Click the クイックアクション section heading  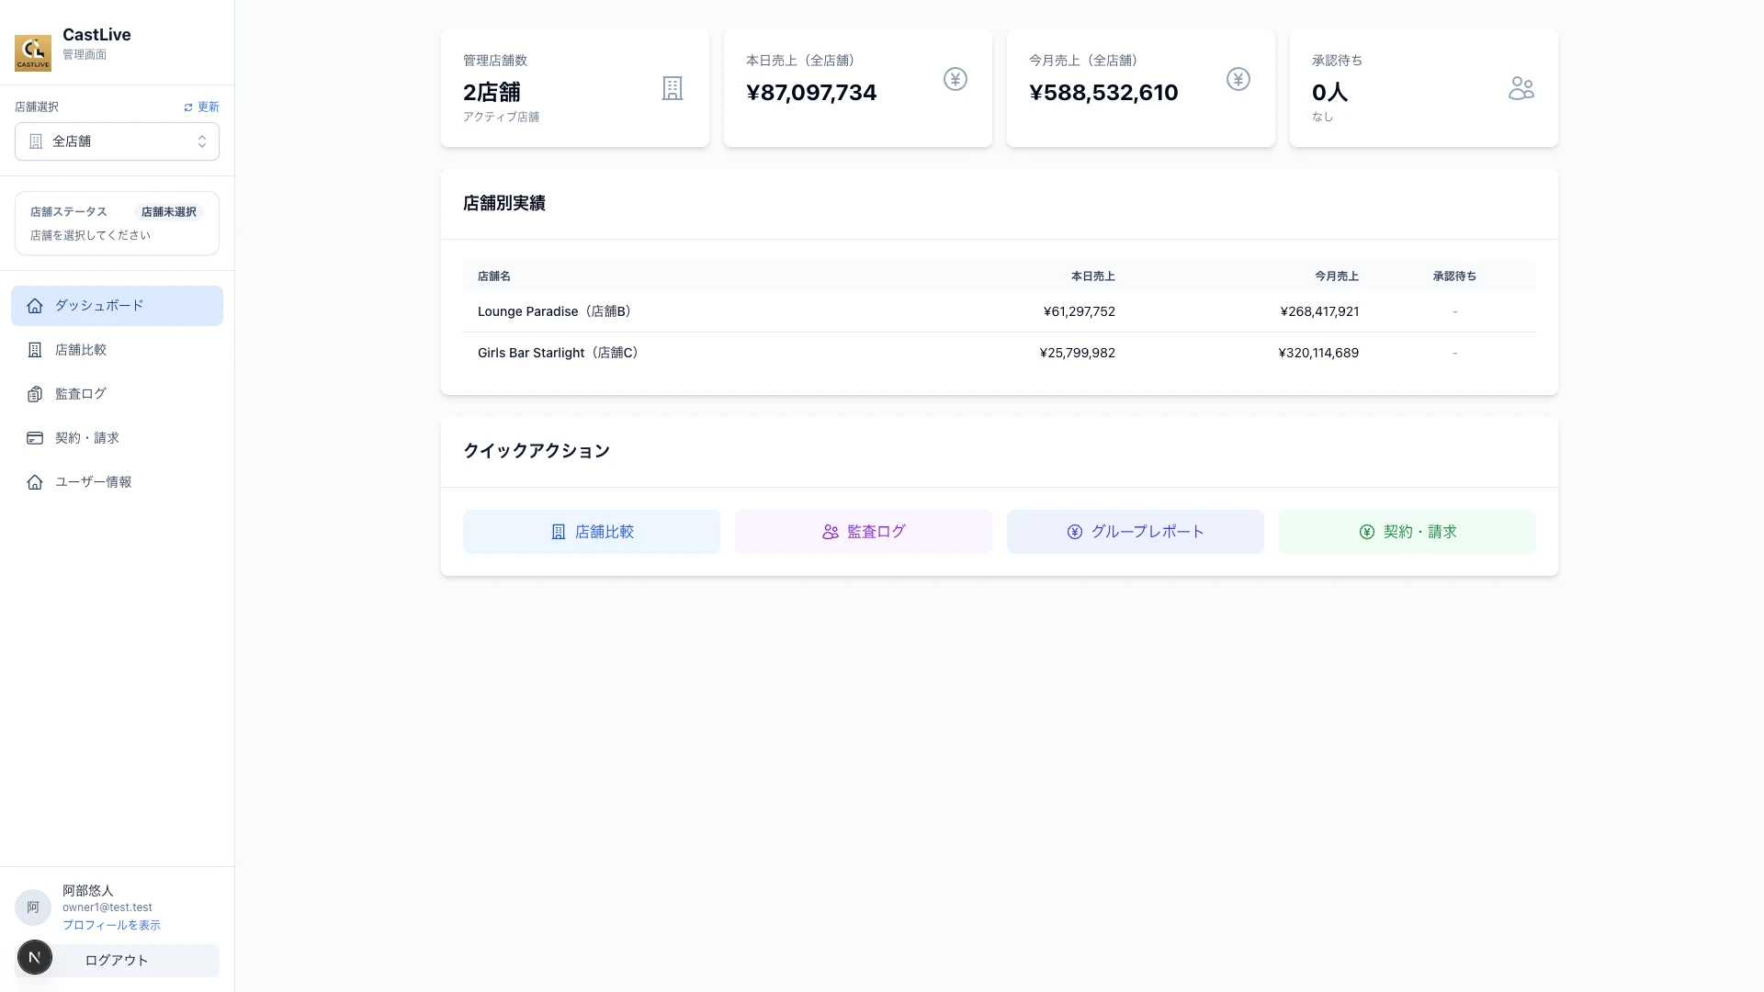pos(537,451)
